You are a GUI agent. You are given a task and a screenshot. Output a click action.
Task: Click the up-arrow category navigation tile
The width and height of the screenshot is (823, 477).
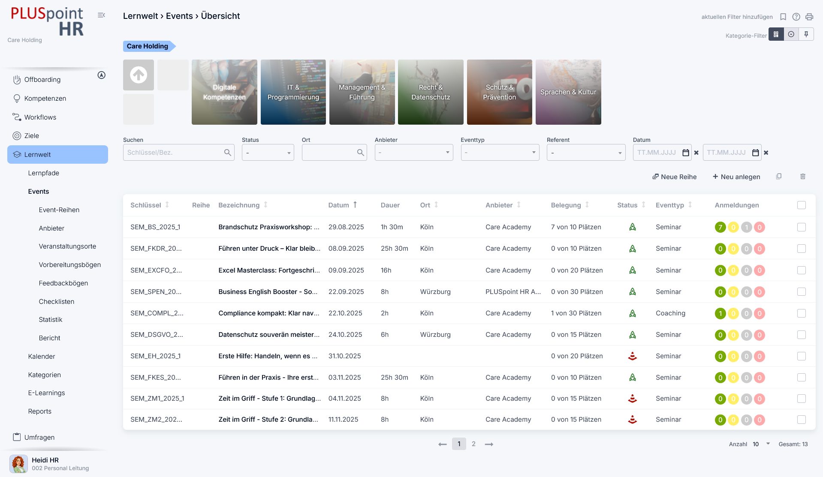[139, 75]
